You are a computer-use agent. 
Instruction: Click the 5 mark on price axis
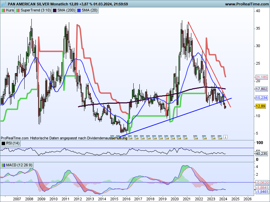[257, 133]
